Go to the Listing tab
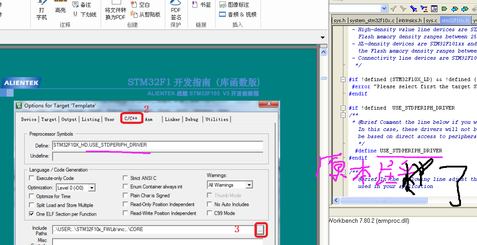Image resolution: width=477 pixels, height=245 pixels. tap(91, 119)
